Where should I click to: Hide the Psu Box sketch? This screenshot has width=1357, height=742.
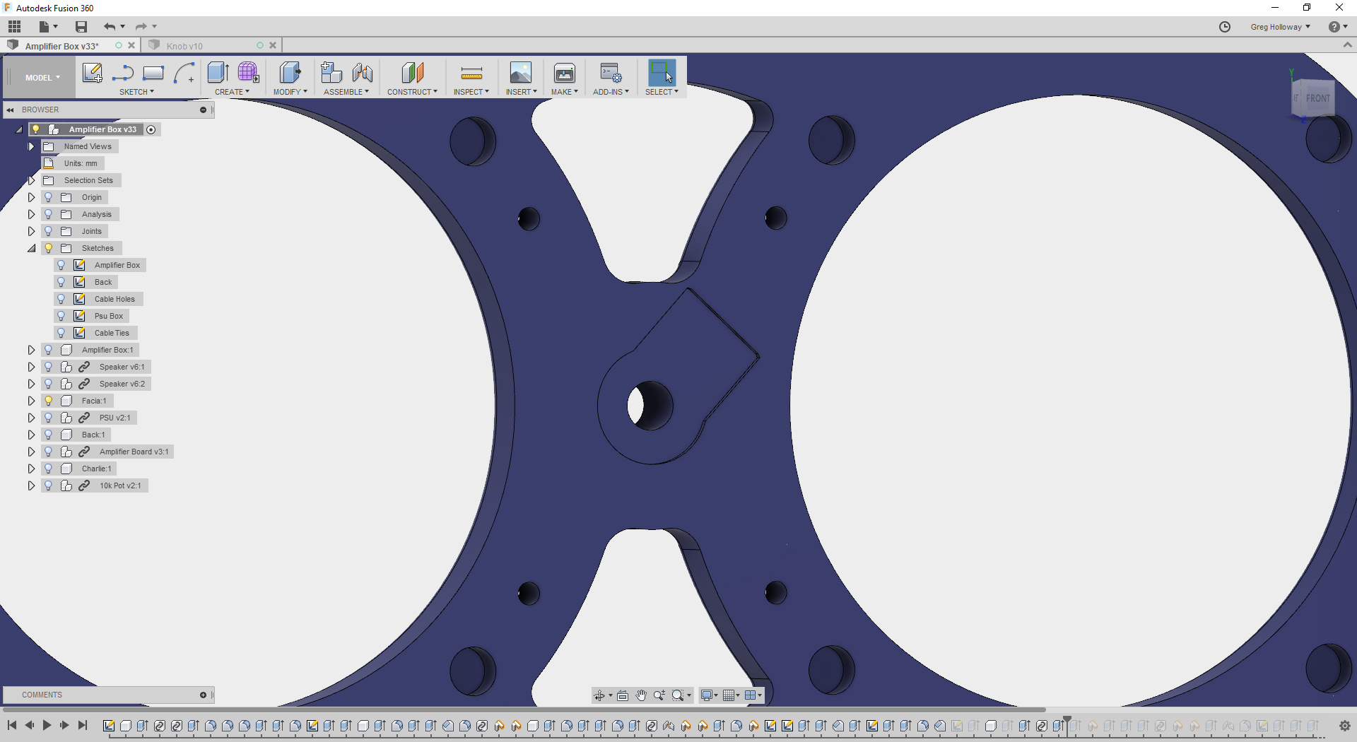click(x=61, y=316)
